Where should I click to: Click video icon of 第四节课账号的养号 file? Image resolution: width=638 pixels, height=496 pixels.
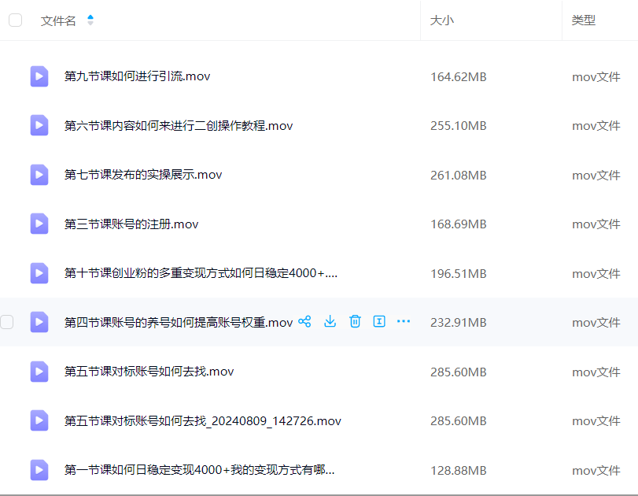[x=39, y=322]
